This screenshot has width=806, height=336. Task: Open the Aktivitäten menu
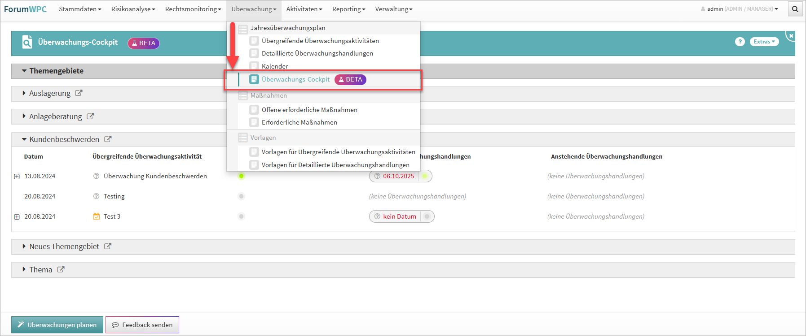click(x=304, y=9)
